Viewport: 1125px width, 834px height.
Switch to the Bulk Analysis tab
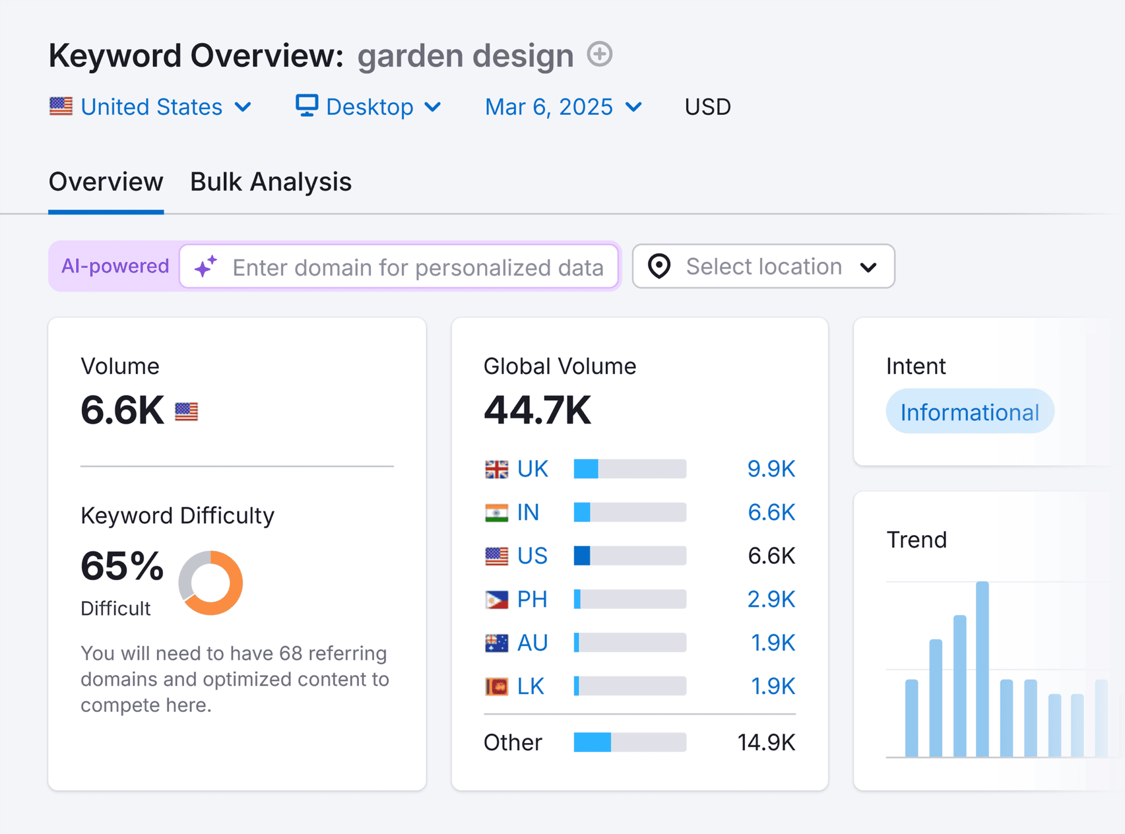pyautogui.click(x=271, y=182)
